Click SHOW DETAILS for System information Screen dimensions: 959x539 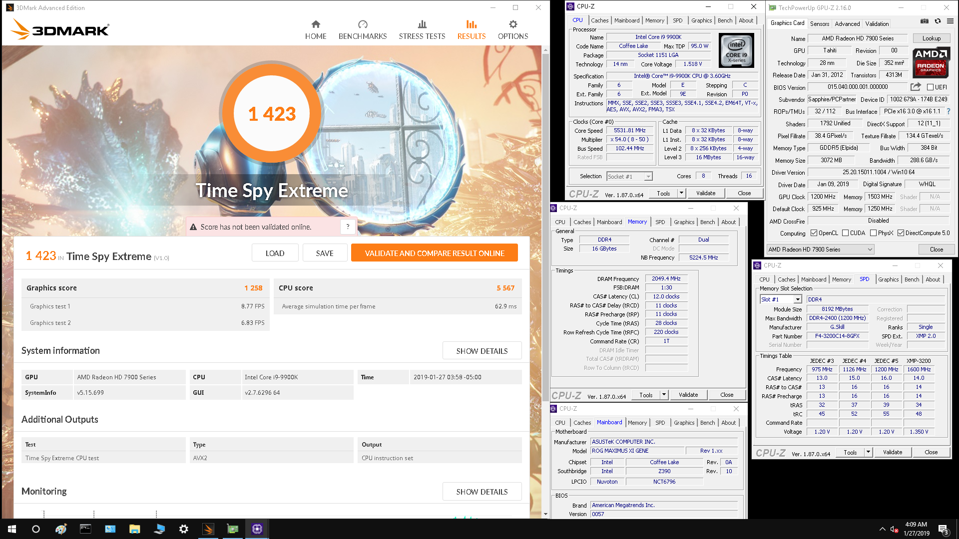pos(482,351)
